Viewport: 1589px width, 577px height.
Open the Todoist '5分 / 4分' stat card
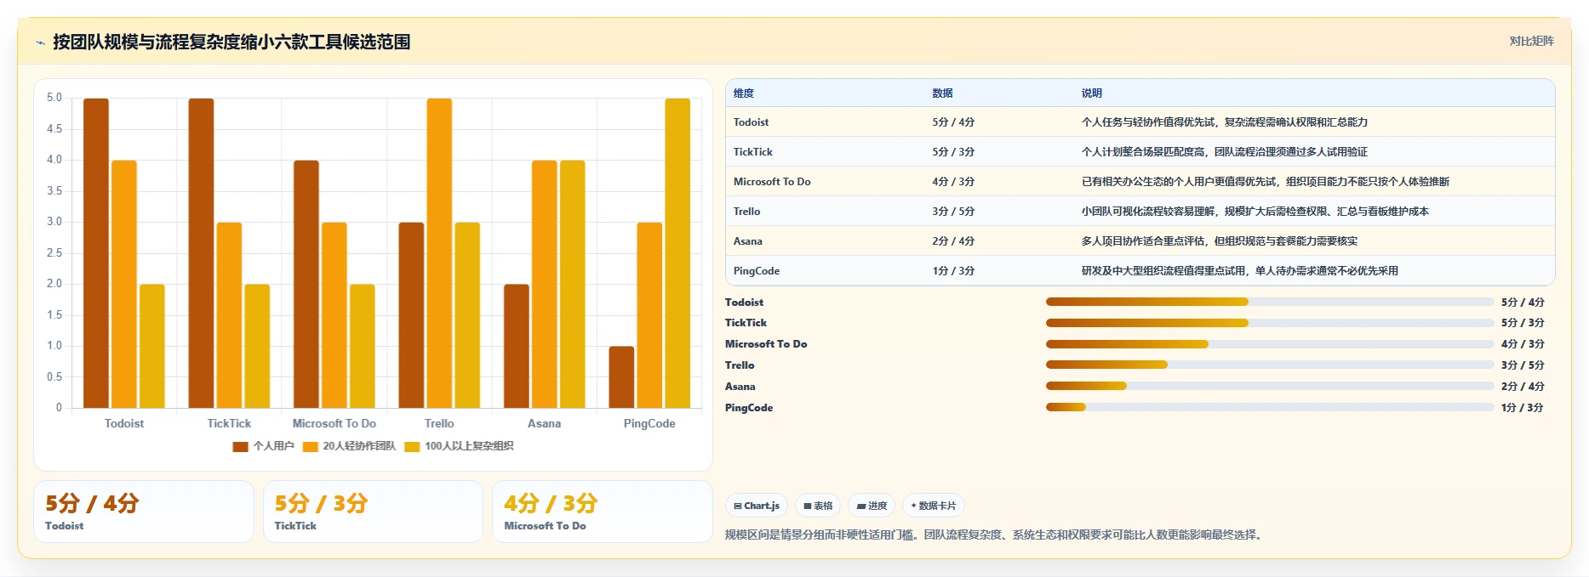pyautogui.click(x=144, y=512)
